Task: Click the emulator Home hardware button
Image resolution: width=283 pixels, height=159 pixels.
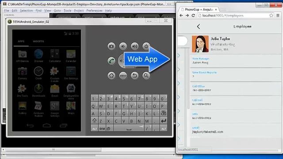Action: (x=111, y=76)
